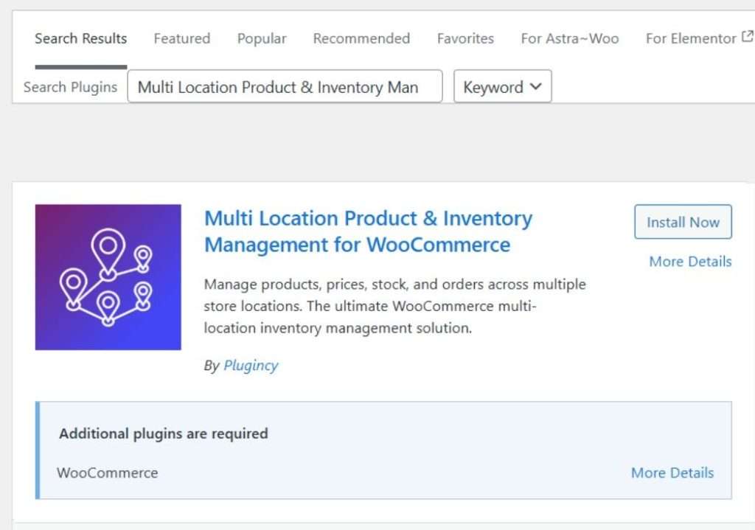
Task: Visit the Plugincy author link
Action: (251, 366)
